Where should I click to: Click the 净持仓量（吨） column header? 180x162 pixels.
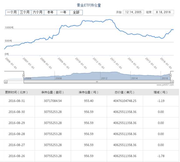pos(88,92)
